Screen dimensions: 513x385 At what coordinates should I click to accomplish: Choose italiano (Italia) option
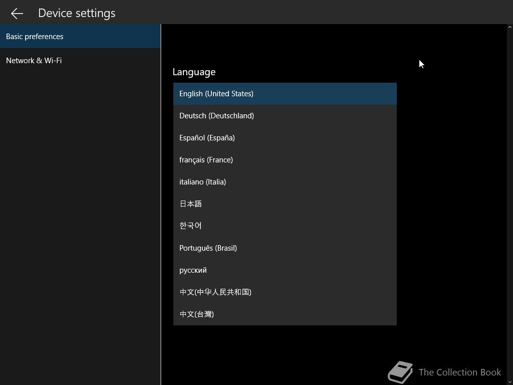click(285, 181)
